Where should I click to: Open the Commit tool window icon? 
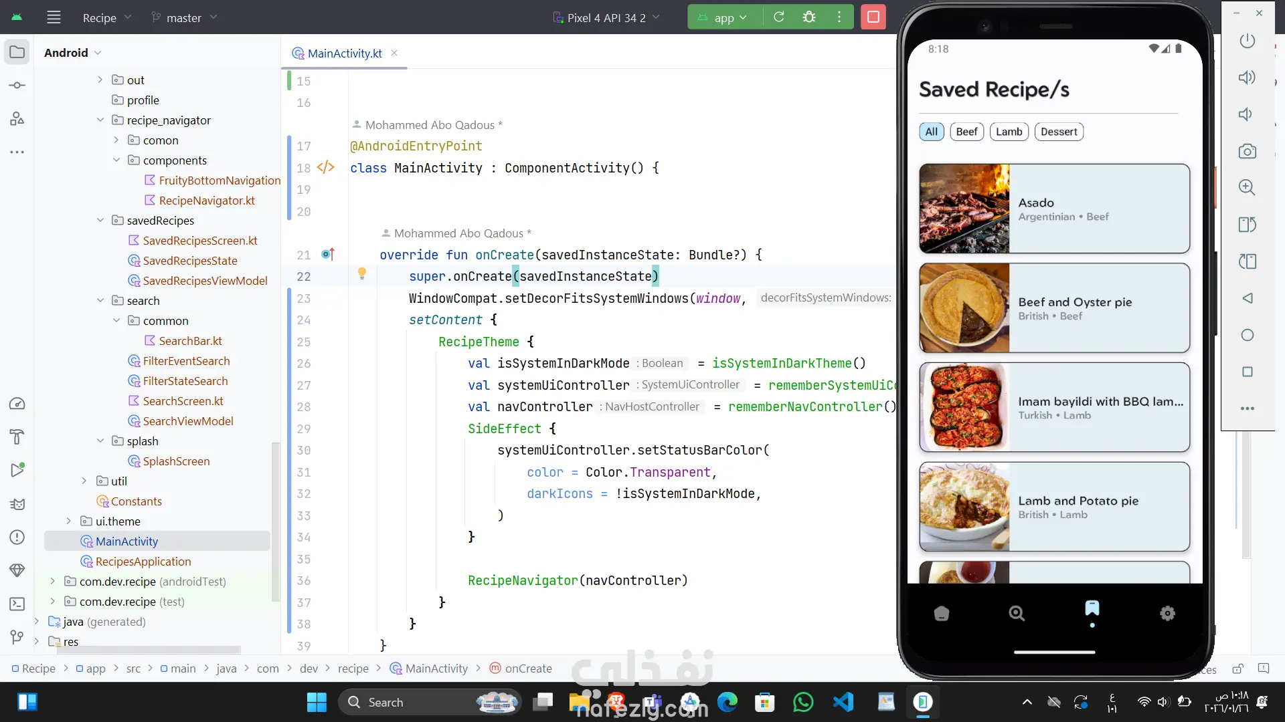[17, 86]
